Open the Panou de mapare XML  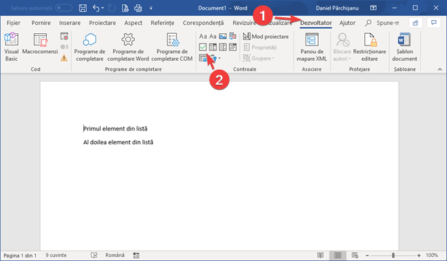(x=312, y=47)
